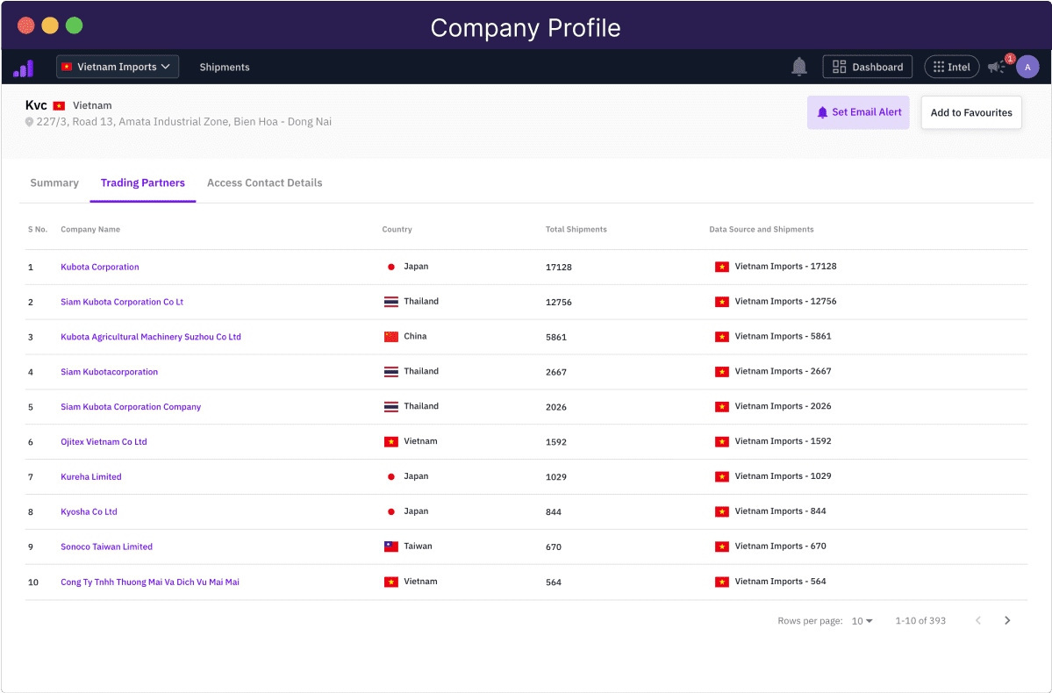Click Add to Favourites button
Viewport: 1052px width, 693px height.
click(x=970, y=112)
